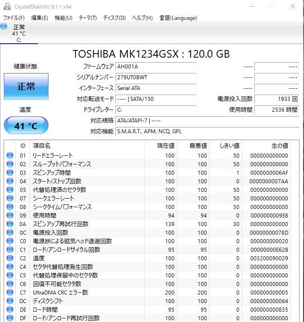
Task: Open the テーマ(T) menu
Action: pos(88,18)
